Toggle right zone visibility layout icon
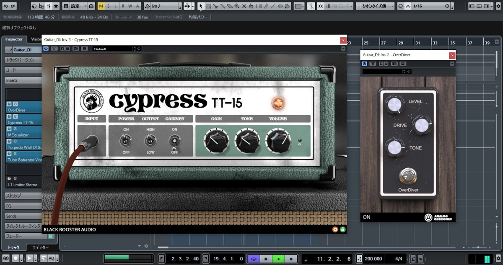 click(487, 6)
